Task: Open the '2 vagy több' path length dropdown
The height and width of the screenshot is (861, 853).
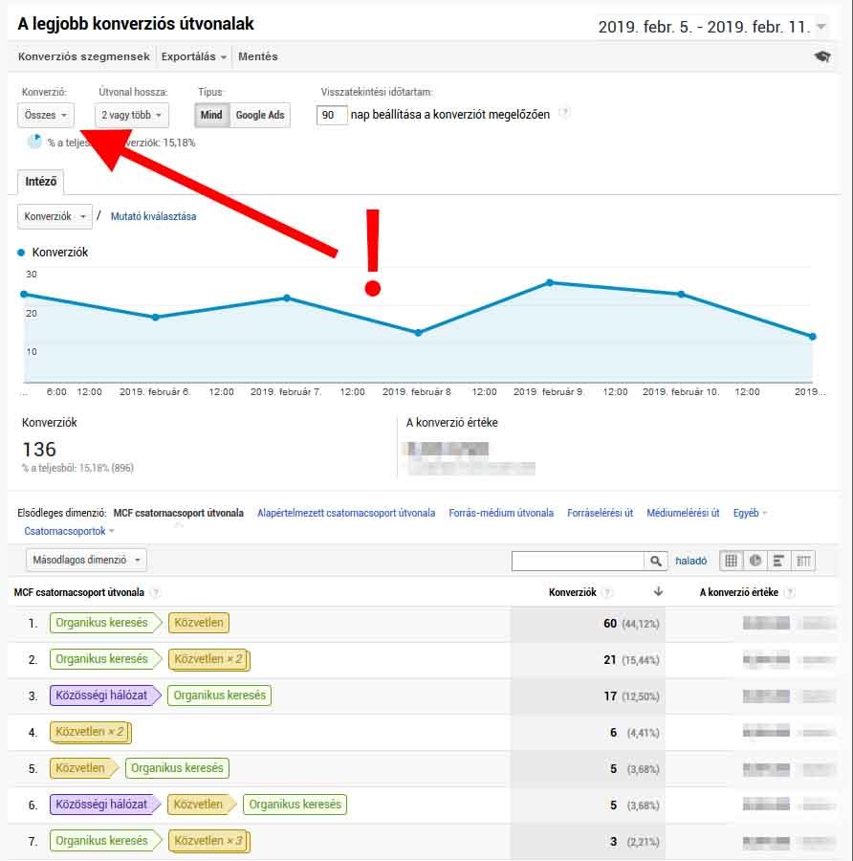Action: click(132, 116)
